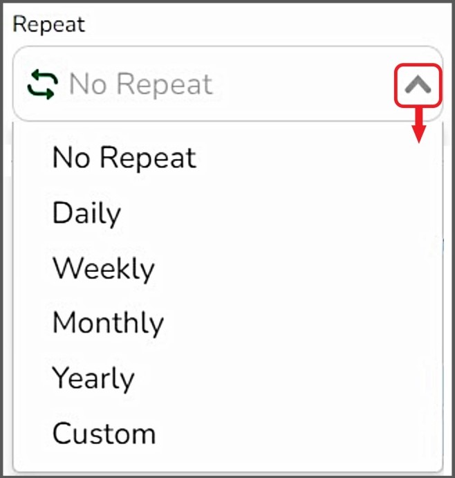The width and height of the screenshot is (455, 478).
Task: Click the red arrow below the chevron
Action: point(418,125)
